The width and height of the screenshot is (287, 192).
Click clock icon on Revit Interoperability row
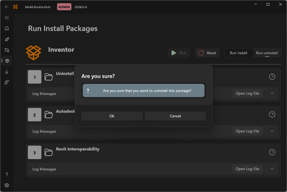[x=272, y=152]
